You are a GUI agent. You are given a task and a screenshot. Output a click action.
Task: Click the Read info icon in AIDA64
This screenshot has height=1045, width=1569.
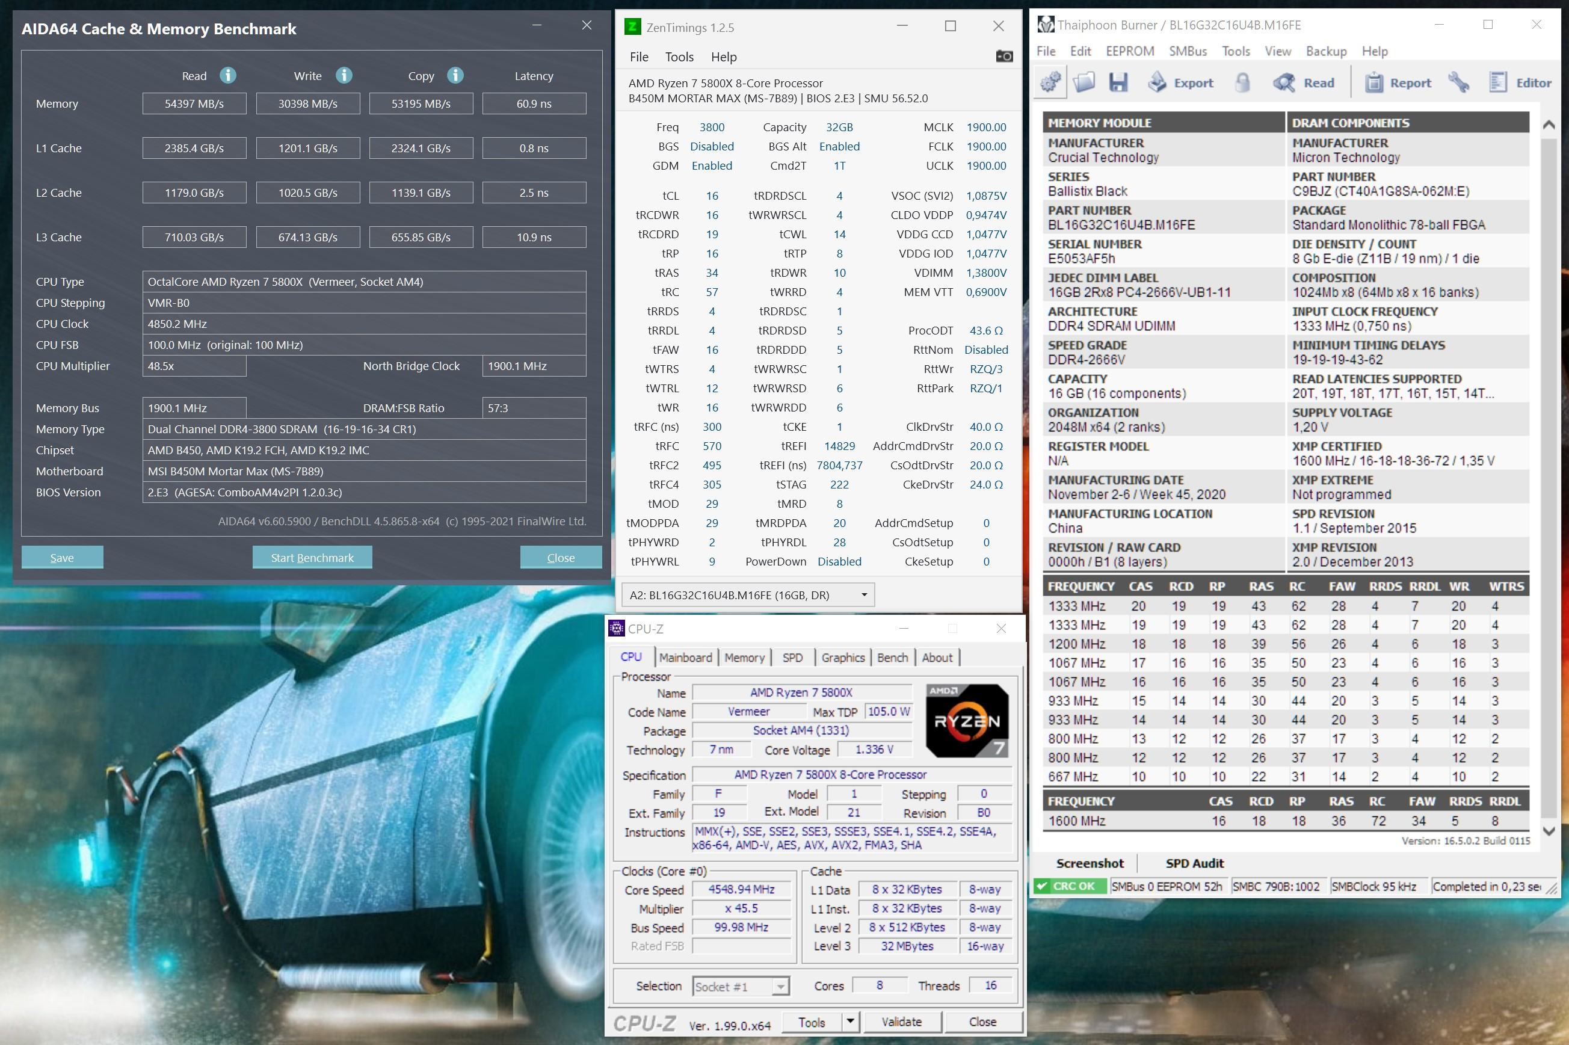pos(228,75)
